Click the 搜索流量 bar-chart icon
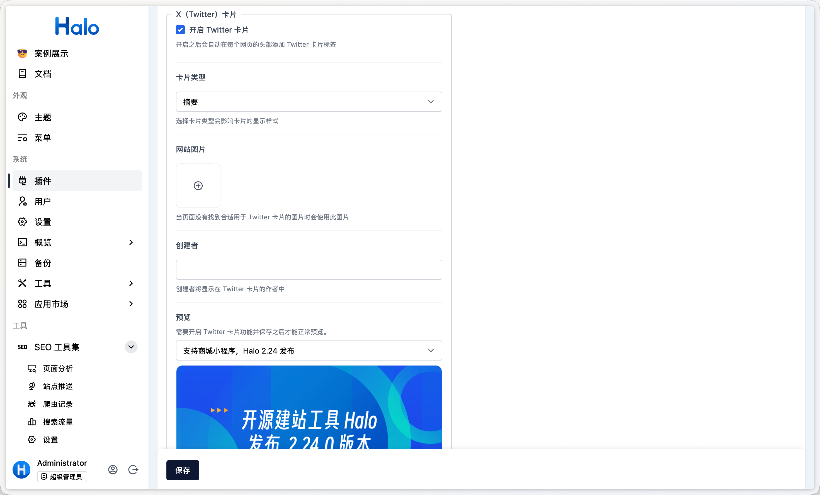This screenshot has width=820, height=495. pyautogui.click(x=31, y=422)
